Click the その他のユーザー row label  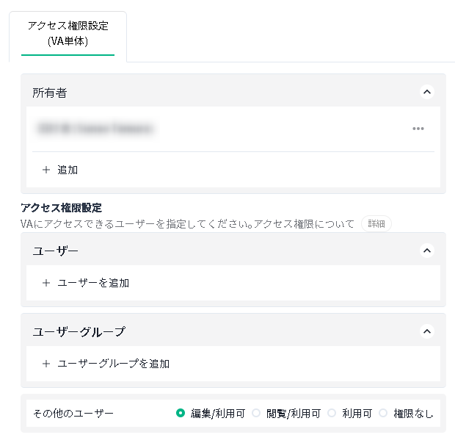tap(73, 413)
